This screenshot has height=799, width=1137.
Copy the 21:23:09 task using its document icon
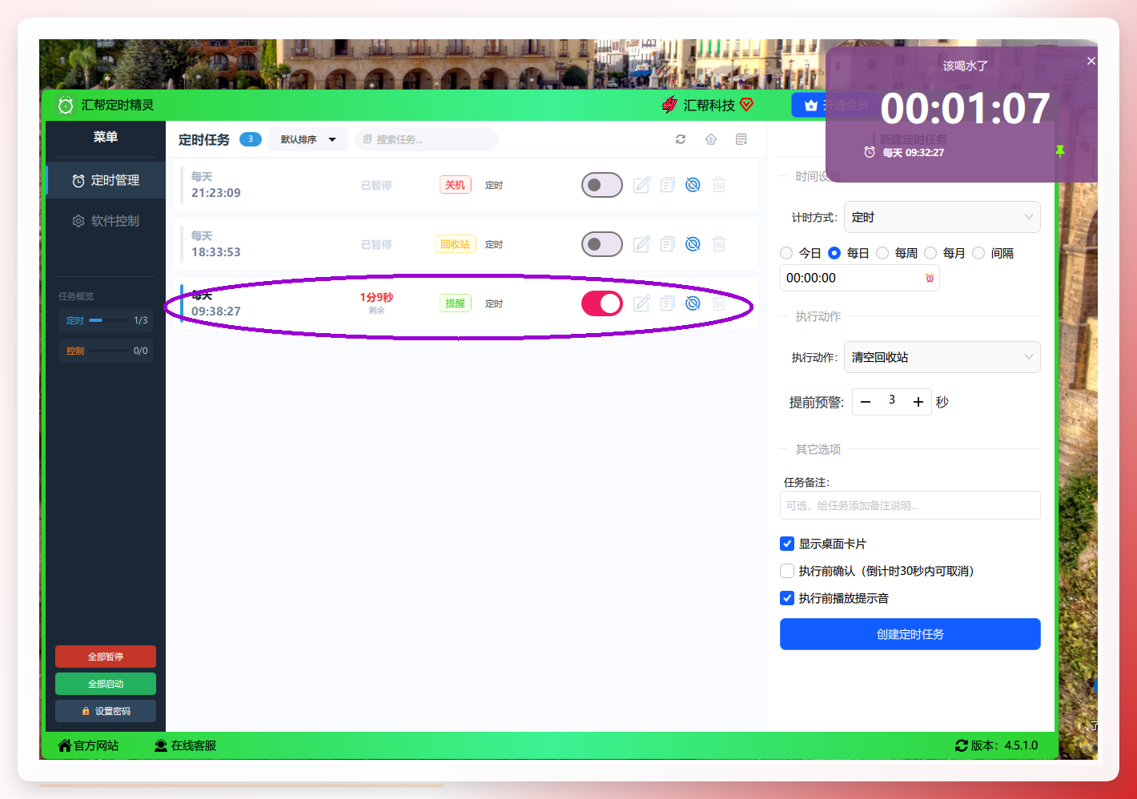click(x=667, y=185)
